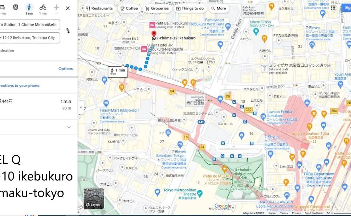Click the red destination pin
Image resolution: width=351 pixels, height=216 pixels.
click(x=153, y=34)
